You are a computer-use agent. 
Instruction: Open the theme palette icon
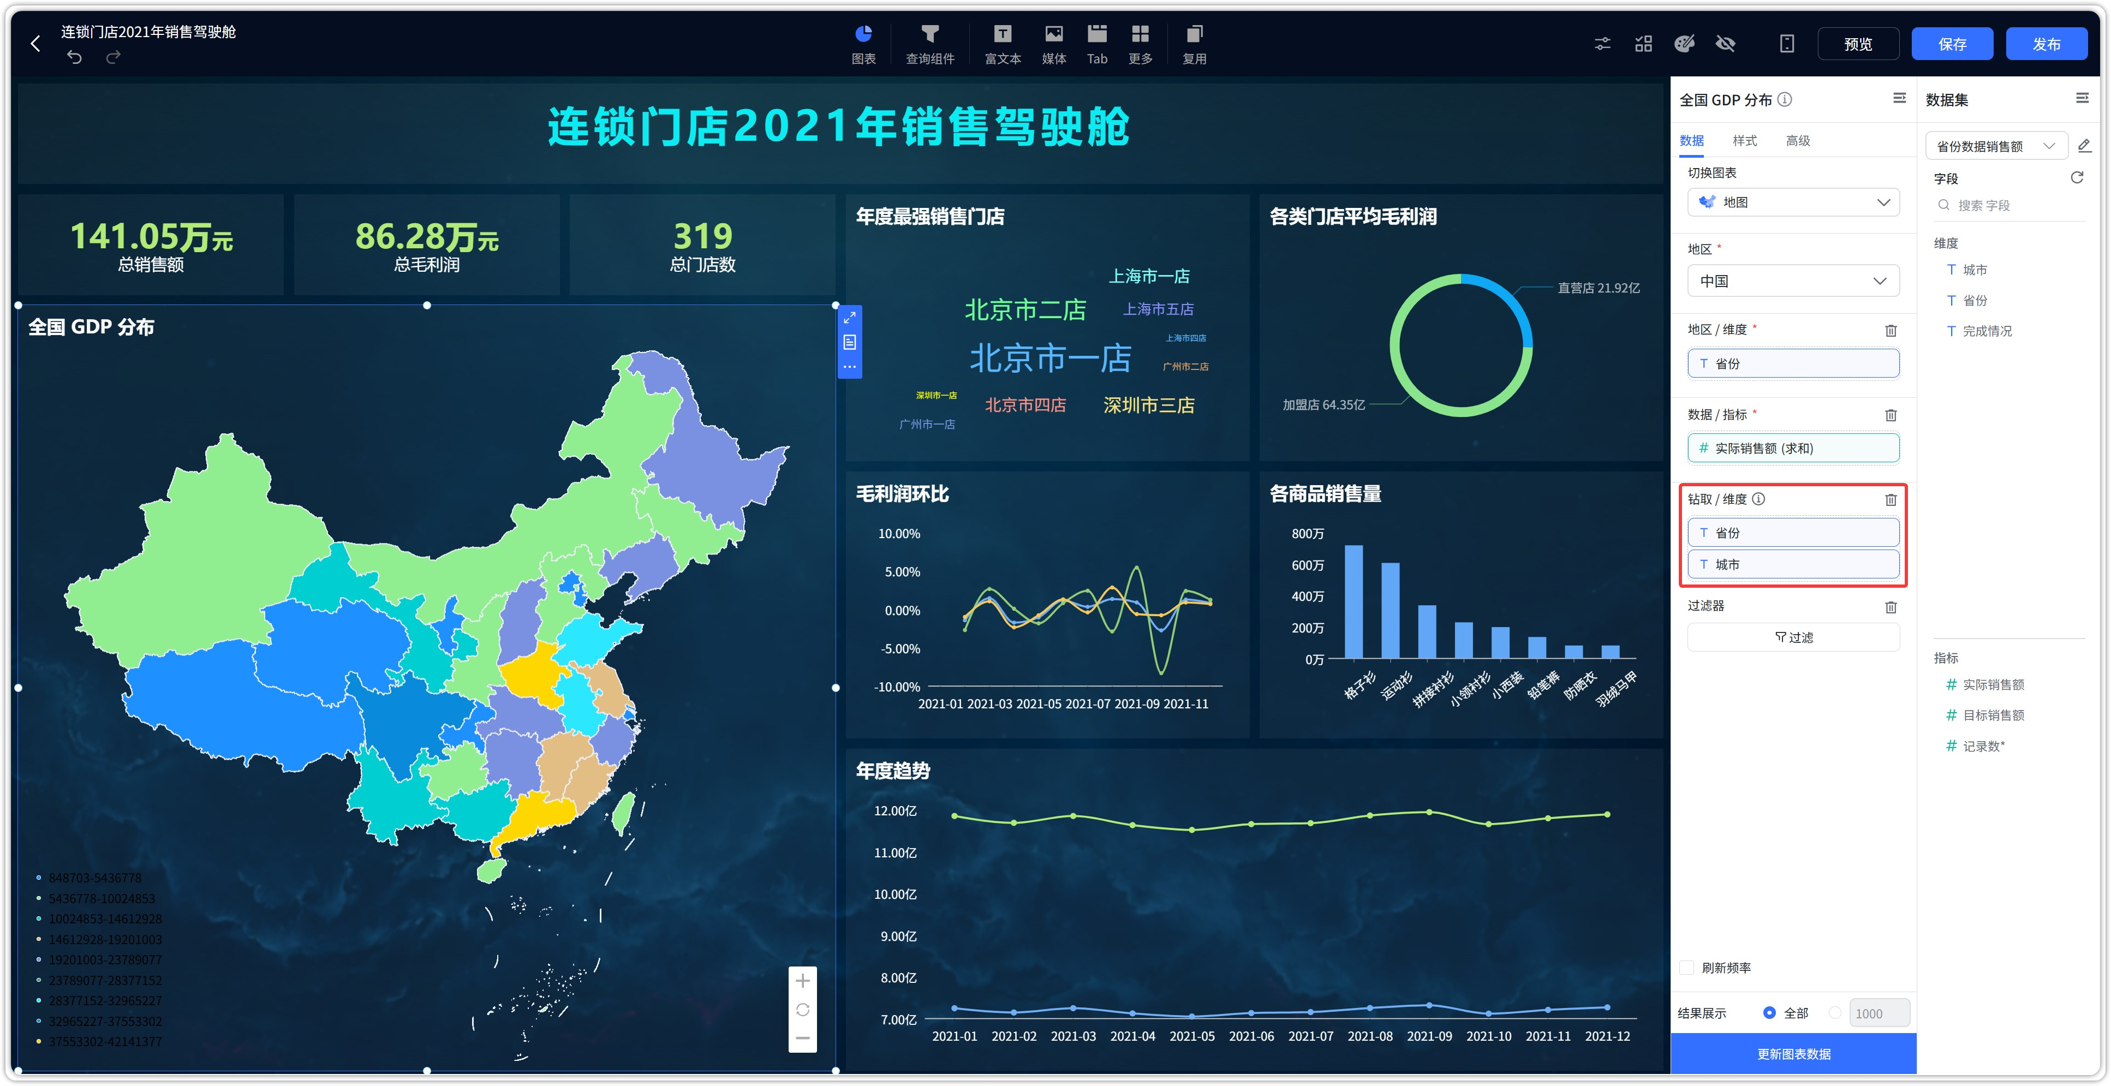click(1684, 44)
